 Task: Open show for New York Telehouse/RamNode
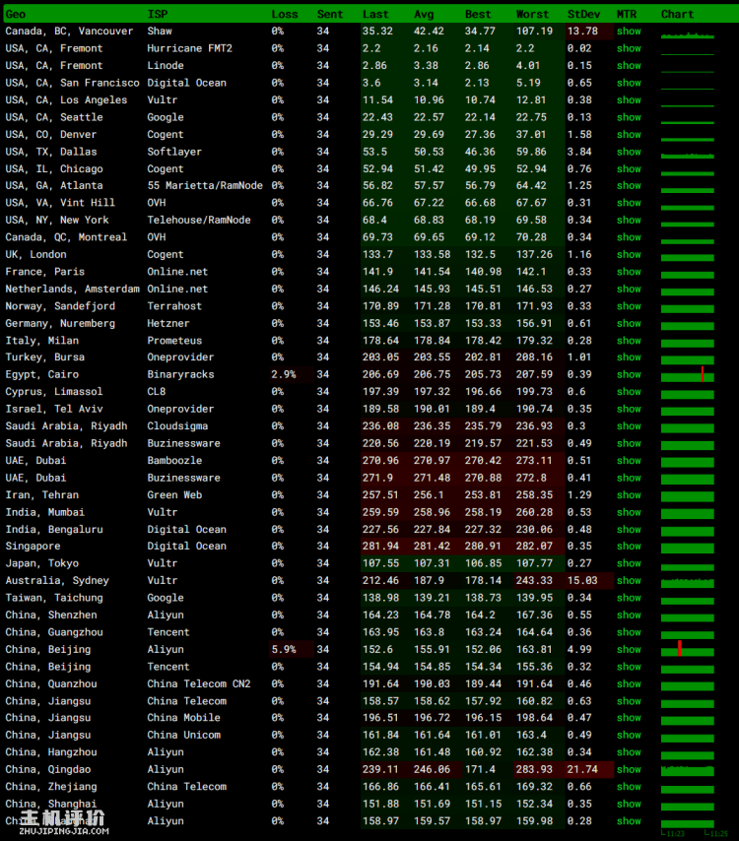pyautogui.click(x=629, y=220)
